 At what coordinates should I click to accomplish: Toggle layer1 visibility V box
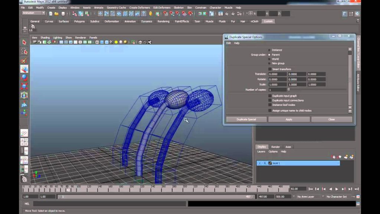[x=259, y=163]
